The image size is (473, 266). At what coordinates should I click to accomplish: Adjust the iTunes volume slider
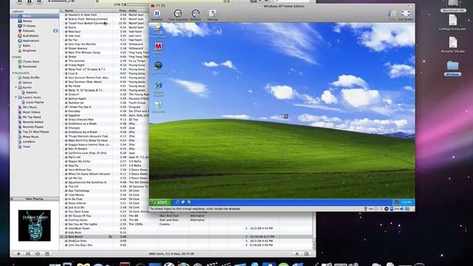click(61, 1)
